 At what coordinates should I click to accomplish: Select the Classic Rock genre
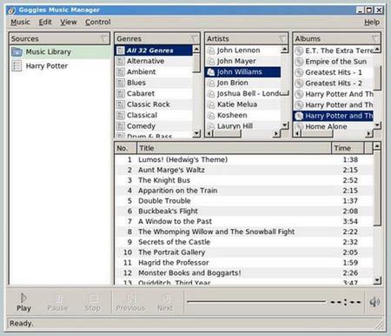pos(154,104)
